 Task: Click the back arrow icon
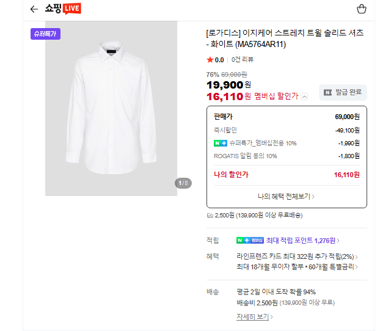(34, 9)
